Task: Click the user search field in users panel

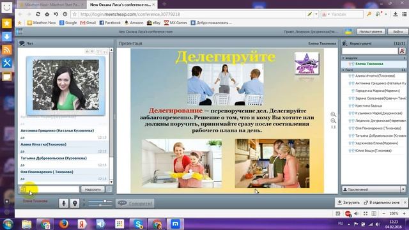Action: coord(370,51)
